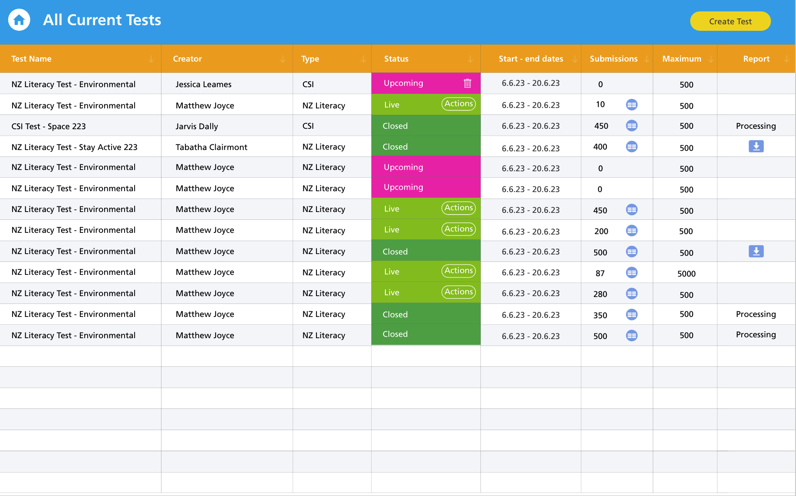Delete the Jessica Leames upcoming test
The width and height of the screenshot is (796, 496).
click(x=467, y=83)
